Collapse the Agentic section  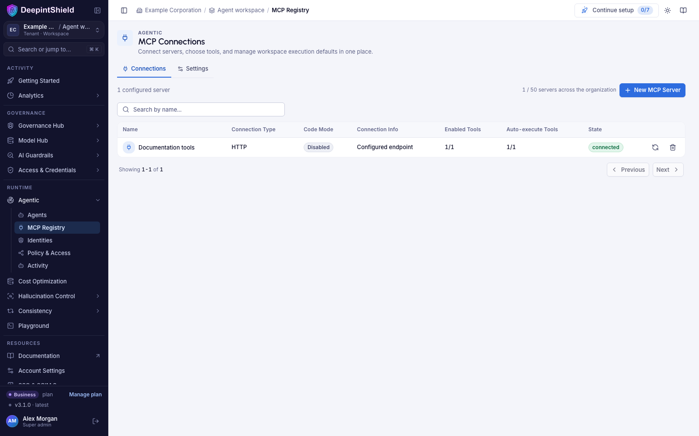pos(54,200)
